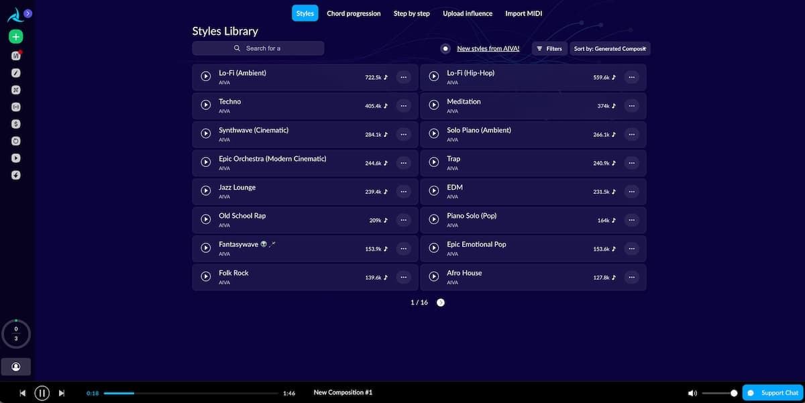Preview the EDM style
The height and width of the screenshot is (403, 805).
pos(434,191)
